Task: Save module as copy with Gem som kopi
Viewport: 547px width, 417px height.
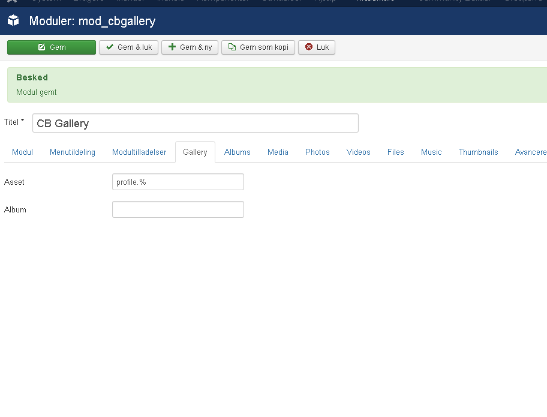Action: [258, 47]
